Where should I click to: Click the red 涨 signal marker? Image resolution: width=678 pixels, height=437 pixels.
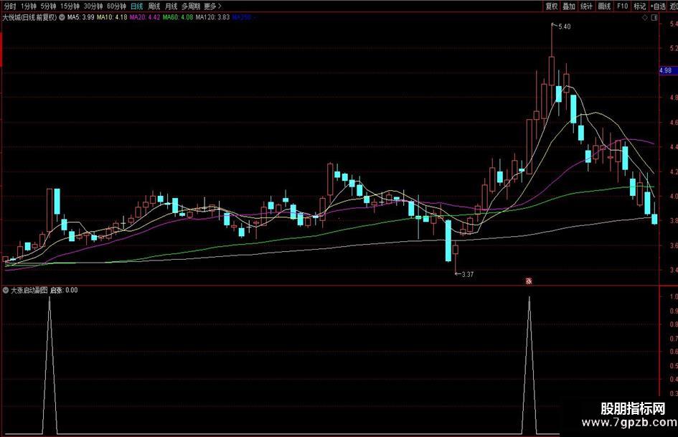529,281
